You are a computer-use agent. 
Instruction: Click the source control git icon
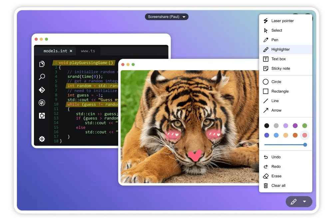point(42,90)
